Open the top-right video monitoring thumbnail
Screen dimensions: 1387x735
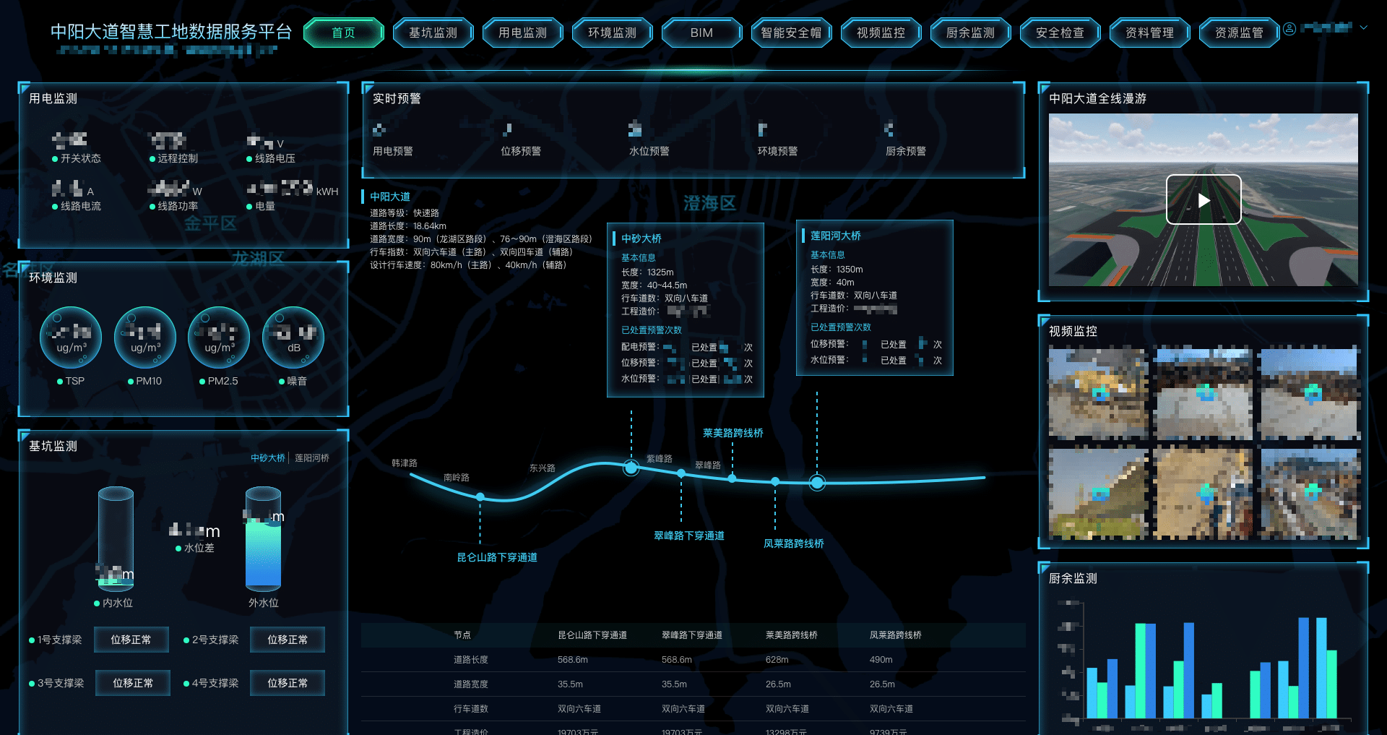1309,395
